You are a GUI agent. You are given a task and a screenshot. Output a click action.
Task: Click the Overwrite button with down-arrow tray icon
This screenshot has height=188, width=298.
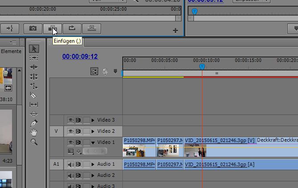point(92,29)
